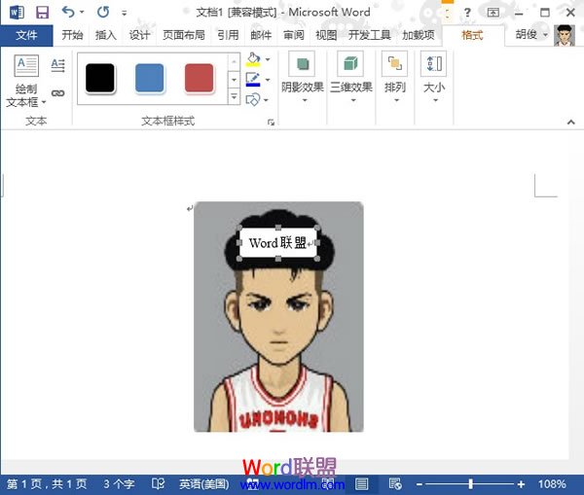
Task: Open the Size (大小) menu
Action: (434, 79)
